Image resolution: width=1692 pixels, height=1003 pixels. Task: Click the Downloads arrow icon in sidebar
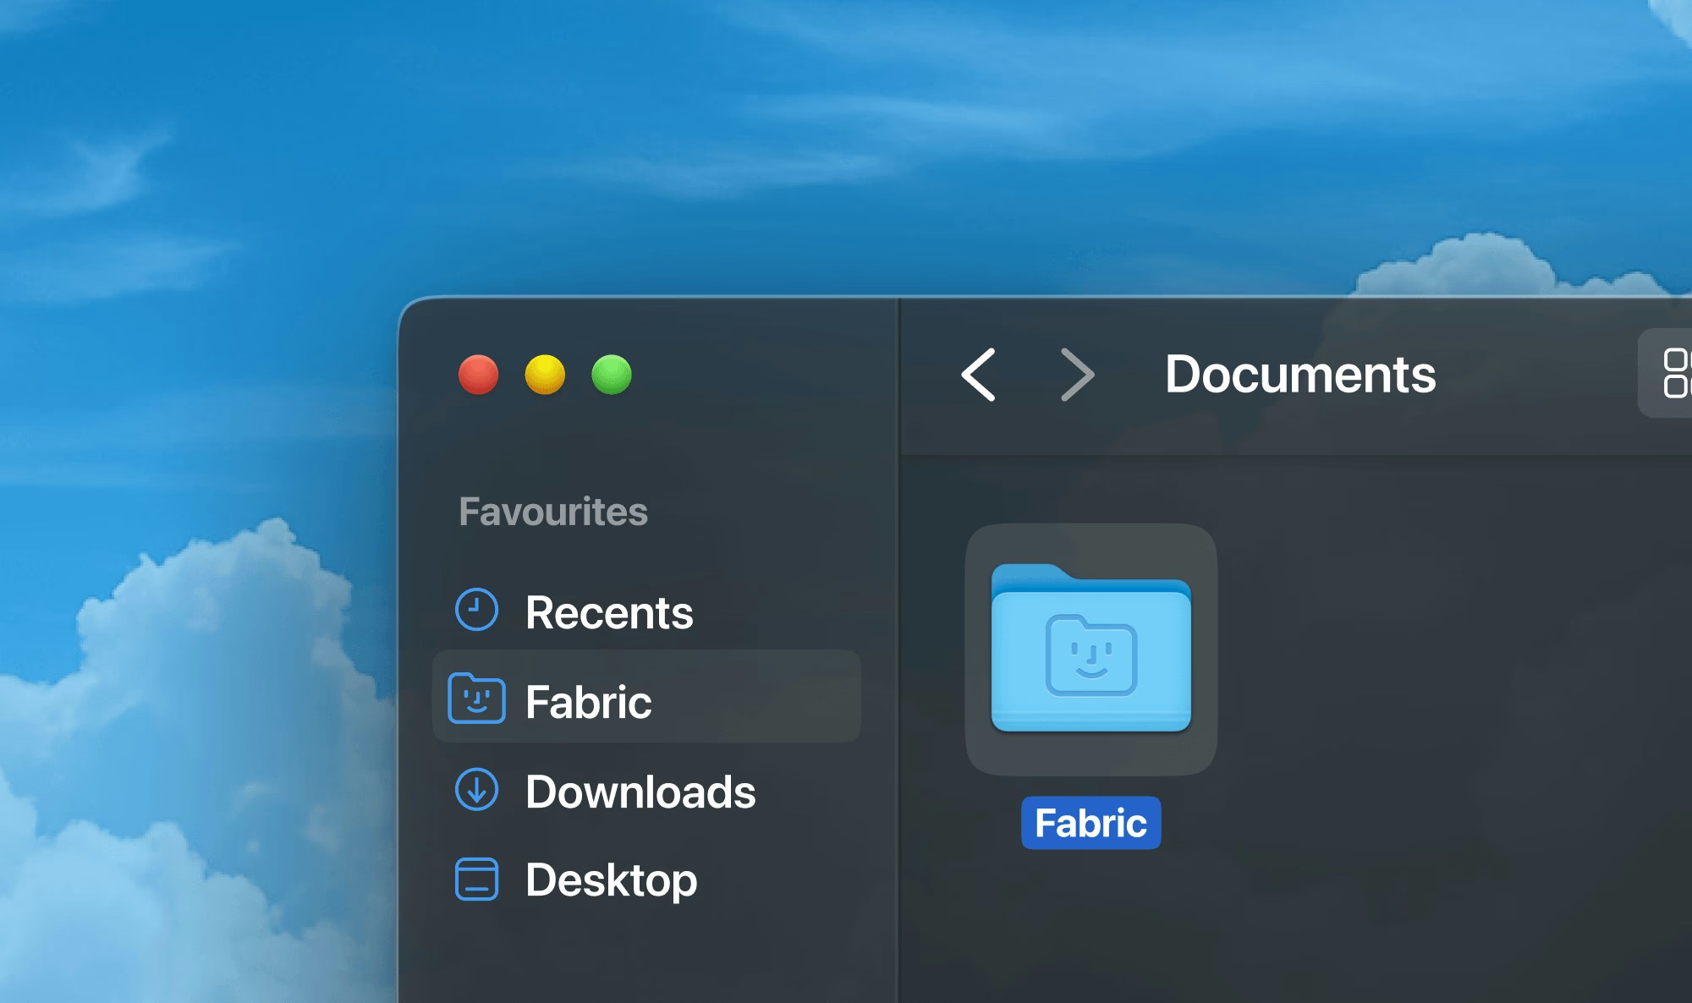click(x=476, y=790)
